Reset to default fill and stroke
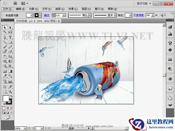Screen dimensions: 175x131 pyautogui.click(x=4, y=104)
